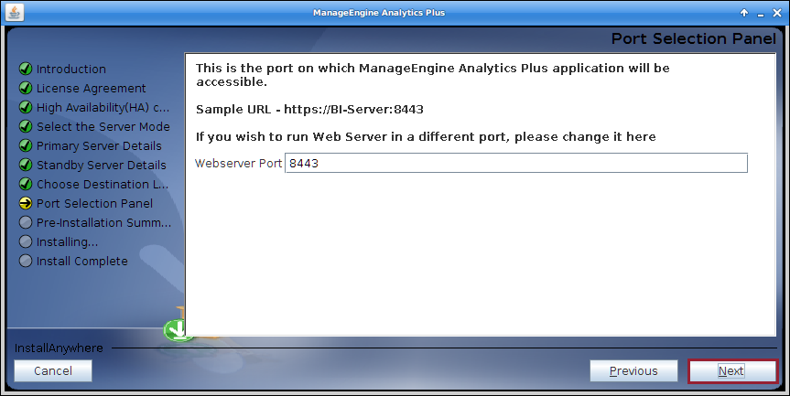Image resolution: width=790 pixels, height=396 pixels.
Task: Click grey circle beside Install Complete
Action: [x=26, y=261]
